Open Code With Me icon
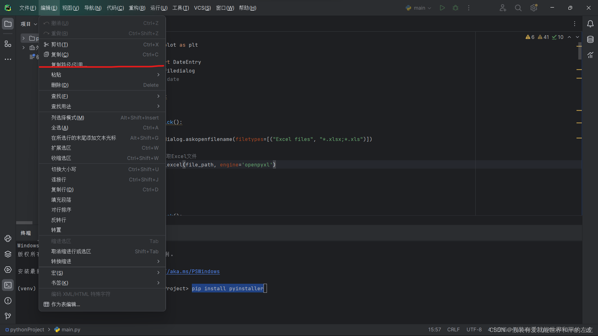The height and width of the screenshot is (336, 598). pos(503,8)
